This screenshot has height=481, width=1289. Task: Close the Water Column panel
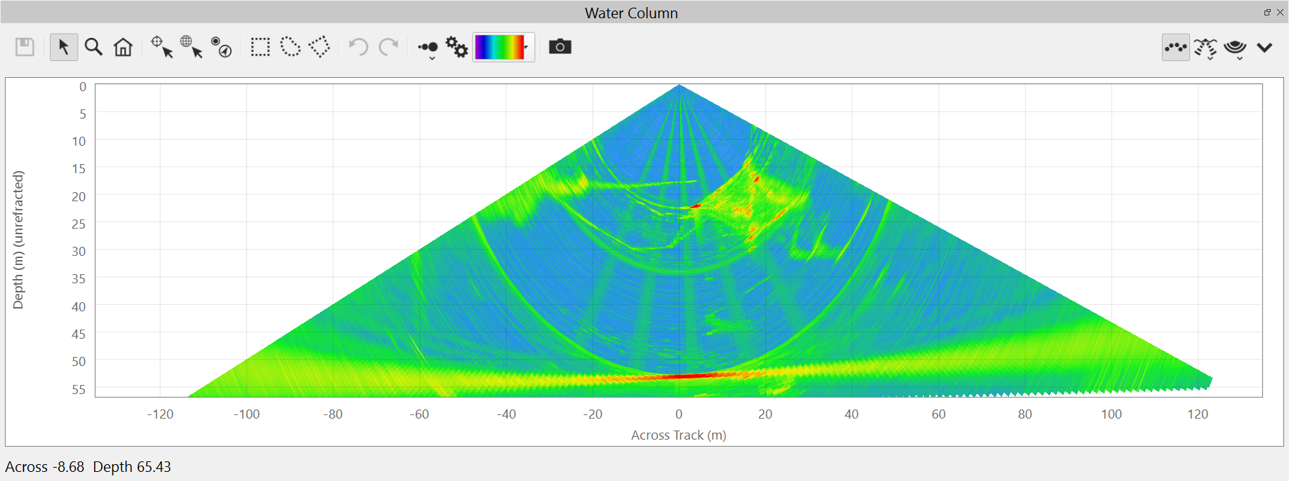click(1280, 12)
